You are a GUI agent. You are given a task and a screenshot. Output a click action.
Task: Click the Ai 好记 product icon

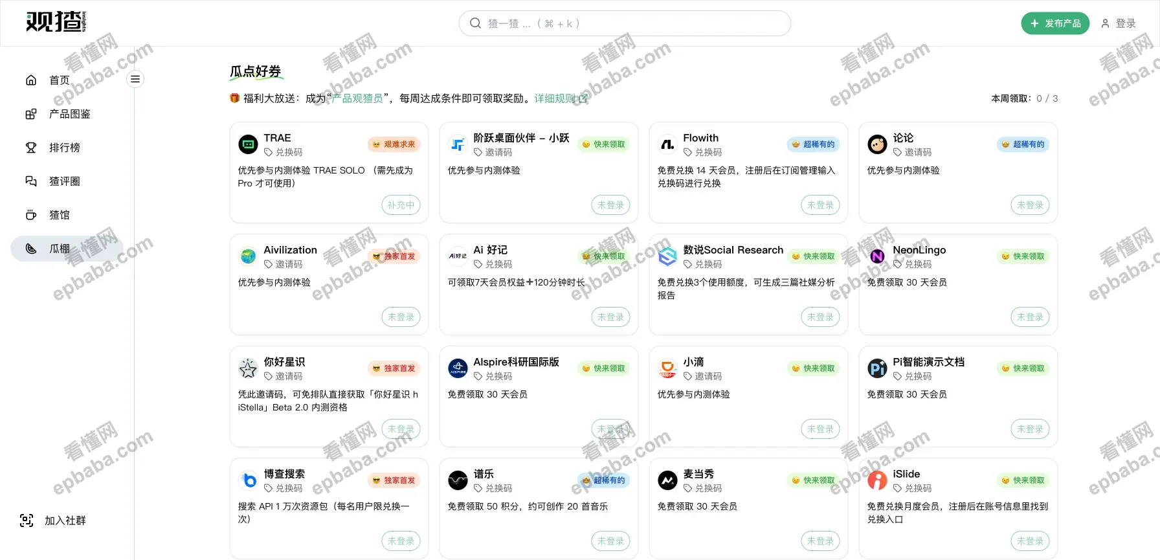[x=458, y=256]
